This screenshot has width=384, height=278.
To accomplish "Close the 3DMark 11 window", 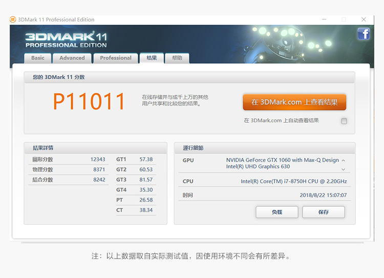I will point(364,19).
